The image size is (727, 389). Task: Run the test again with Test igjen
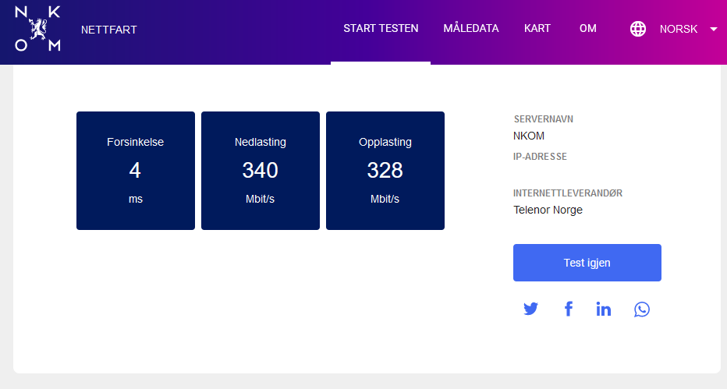(x=587, y=263)
